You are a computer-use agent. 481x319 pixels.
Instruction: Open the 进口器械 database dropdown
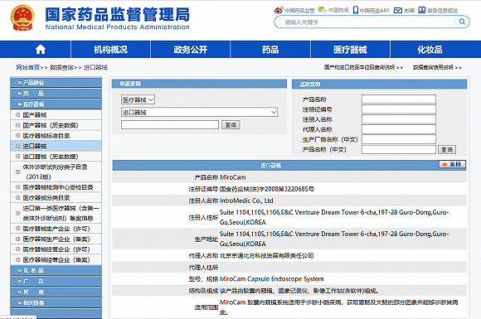click(199, 112)
